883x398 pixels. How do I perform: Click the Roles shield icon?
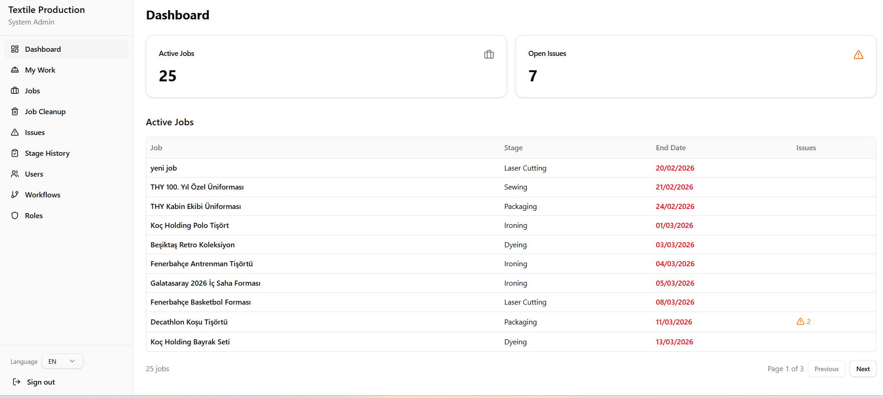pyautogui.click(x=15, y=215)
